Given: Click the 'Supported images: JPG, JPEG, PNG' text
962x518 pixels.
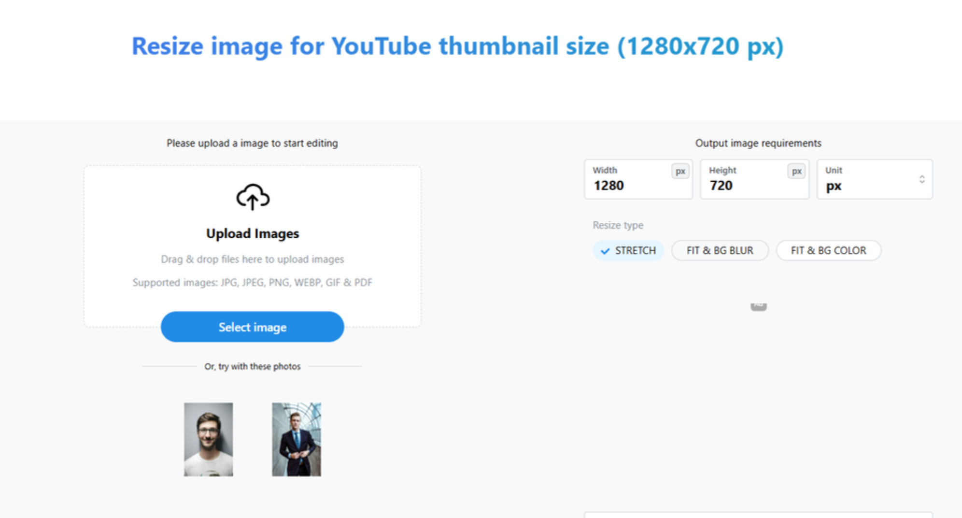Looking at the screenshot, I should (x=252, y=282).
